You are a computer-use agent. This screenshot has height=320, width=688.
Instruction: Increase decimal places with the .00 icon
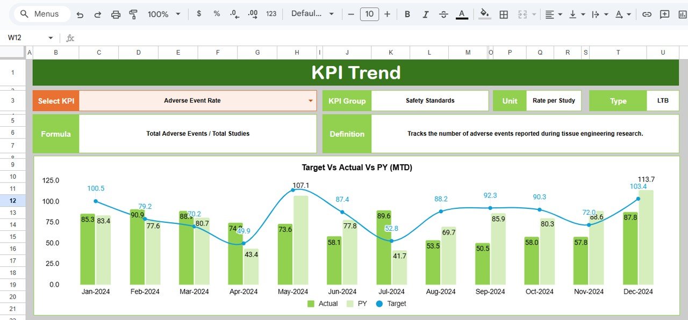click(x=252, y=14)
